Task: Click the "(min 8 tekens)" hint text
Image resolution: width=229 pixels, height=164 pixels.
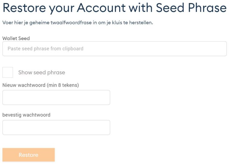Action: [63, 85]
